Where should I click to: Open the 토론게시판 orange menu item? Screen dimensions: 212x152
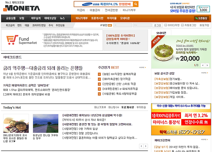[x=97, y=18]
